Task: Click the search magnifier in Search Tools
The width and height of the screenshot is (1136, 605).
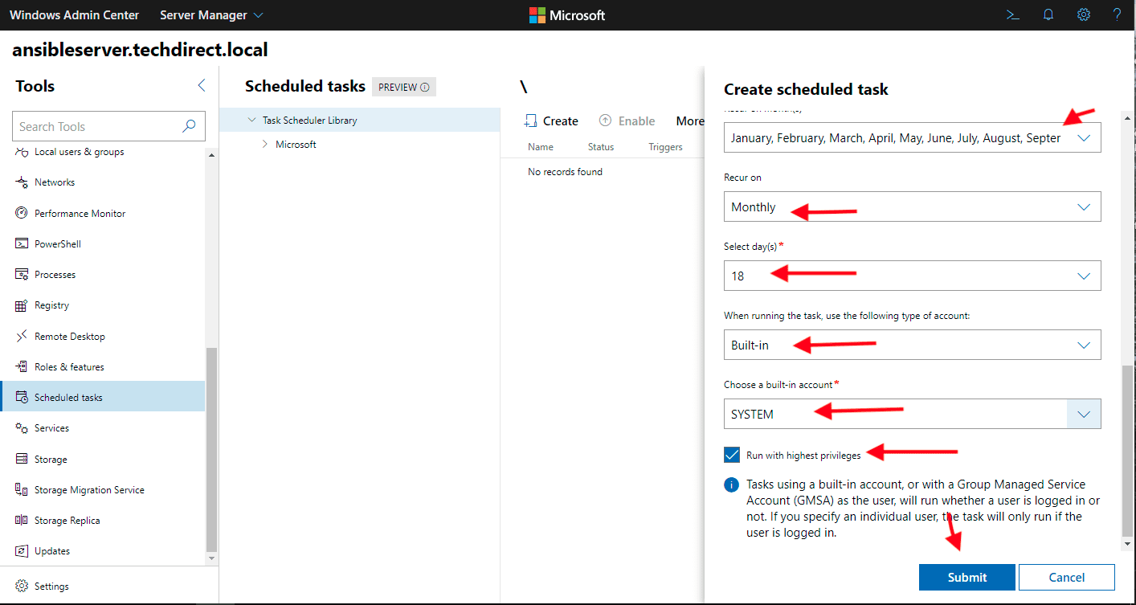Action: click(x=189, y=126)
